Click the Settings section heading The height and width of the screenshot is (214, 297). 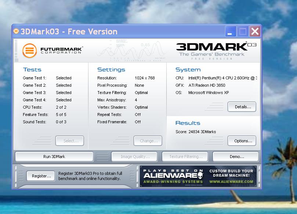111,70
